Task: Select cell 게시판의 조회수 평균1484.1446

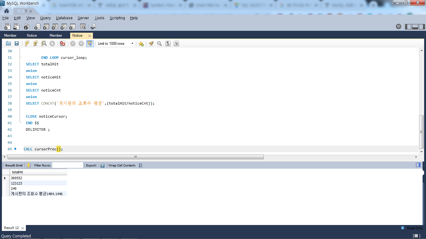Action: pos(38,194)
